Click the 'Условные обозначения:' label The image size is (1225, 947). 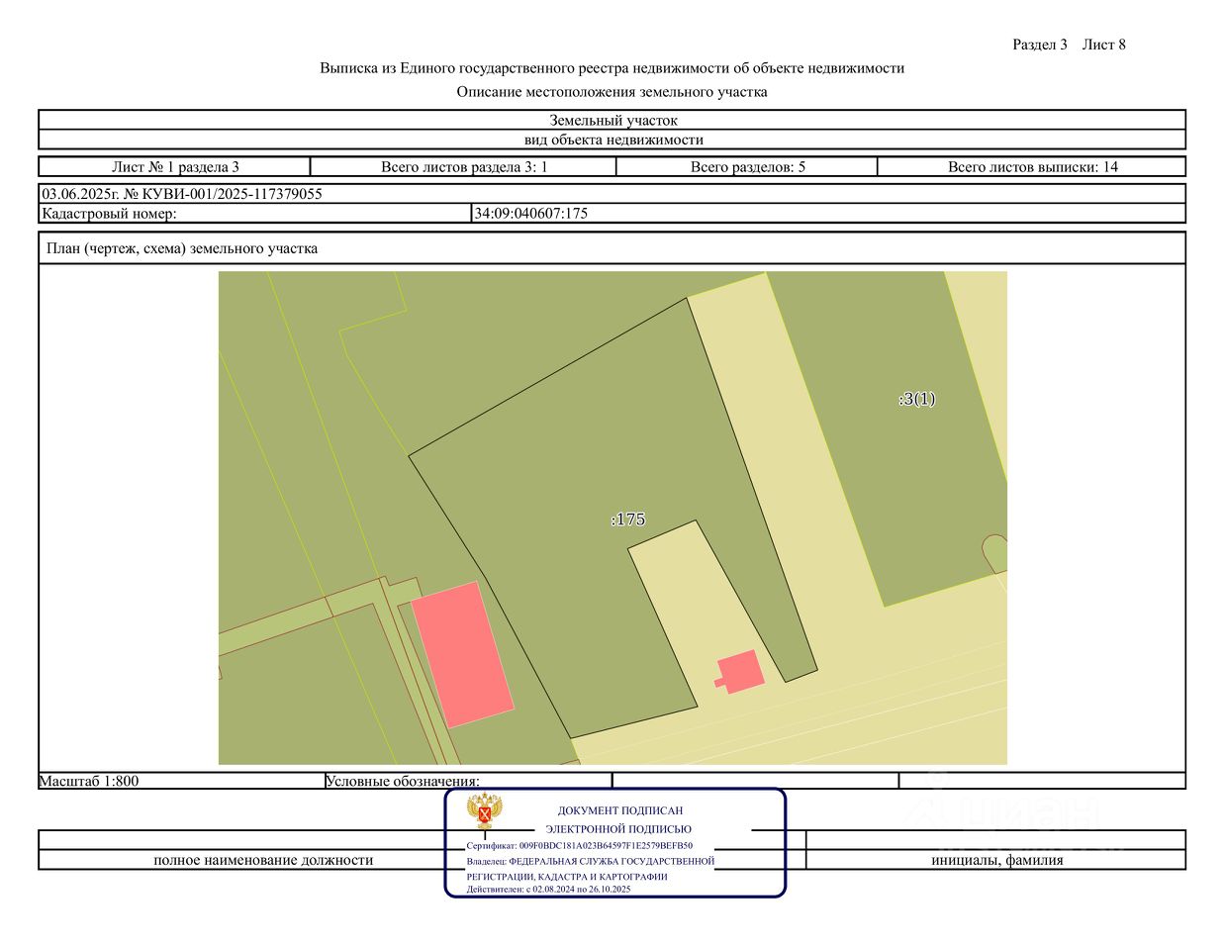pyautogui.click(x=403, y=781)
